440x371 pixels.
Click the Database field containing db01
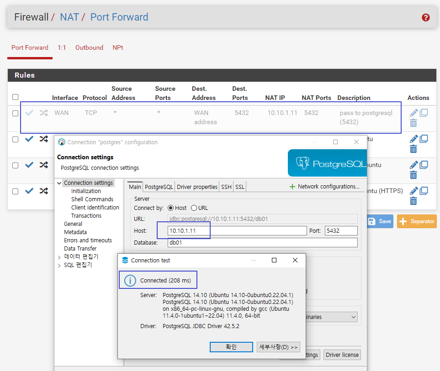coord(263,242)
